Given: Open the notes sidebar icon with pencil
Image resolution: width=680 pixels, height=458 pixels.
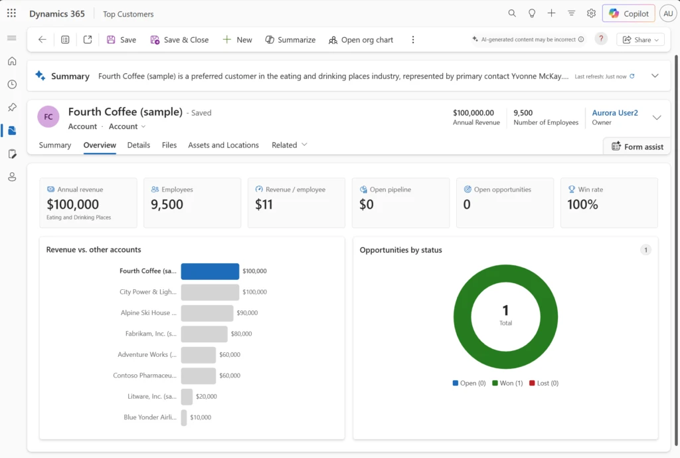Looking at the screenshot, I should pos(12,154).
